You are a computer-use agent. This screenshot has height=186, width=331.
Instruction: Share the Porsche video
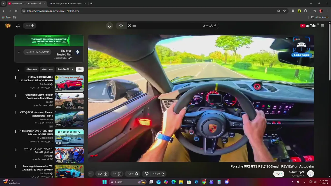133,174
